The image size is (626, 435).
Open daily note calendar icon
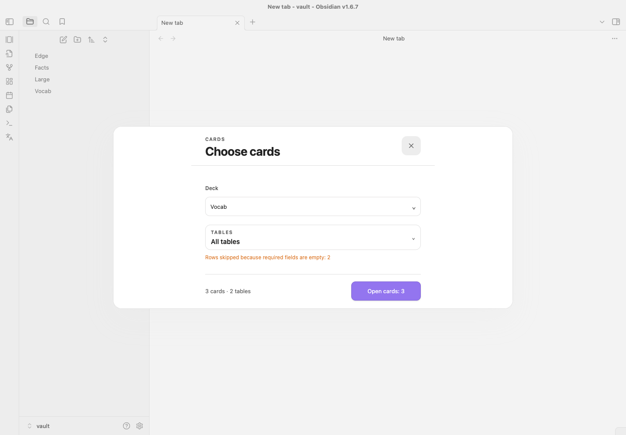click(x=9, y=95)
